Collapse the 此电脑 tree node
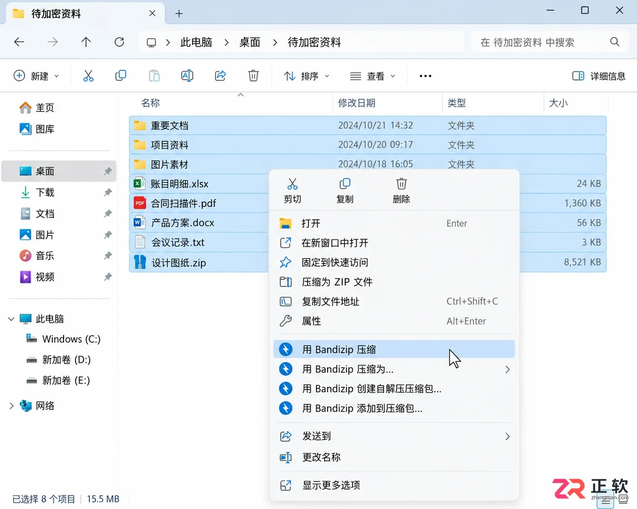This screenshot has width=637, height=509. point(11,319)
